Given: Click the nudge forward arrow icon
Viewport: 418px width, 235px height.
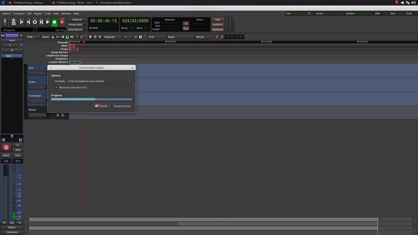Looking at the screenshot, I should pos(221,37).
